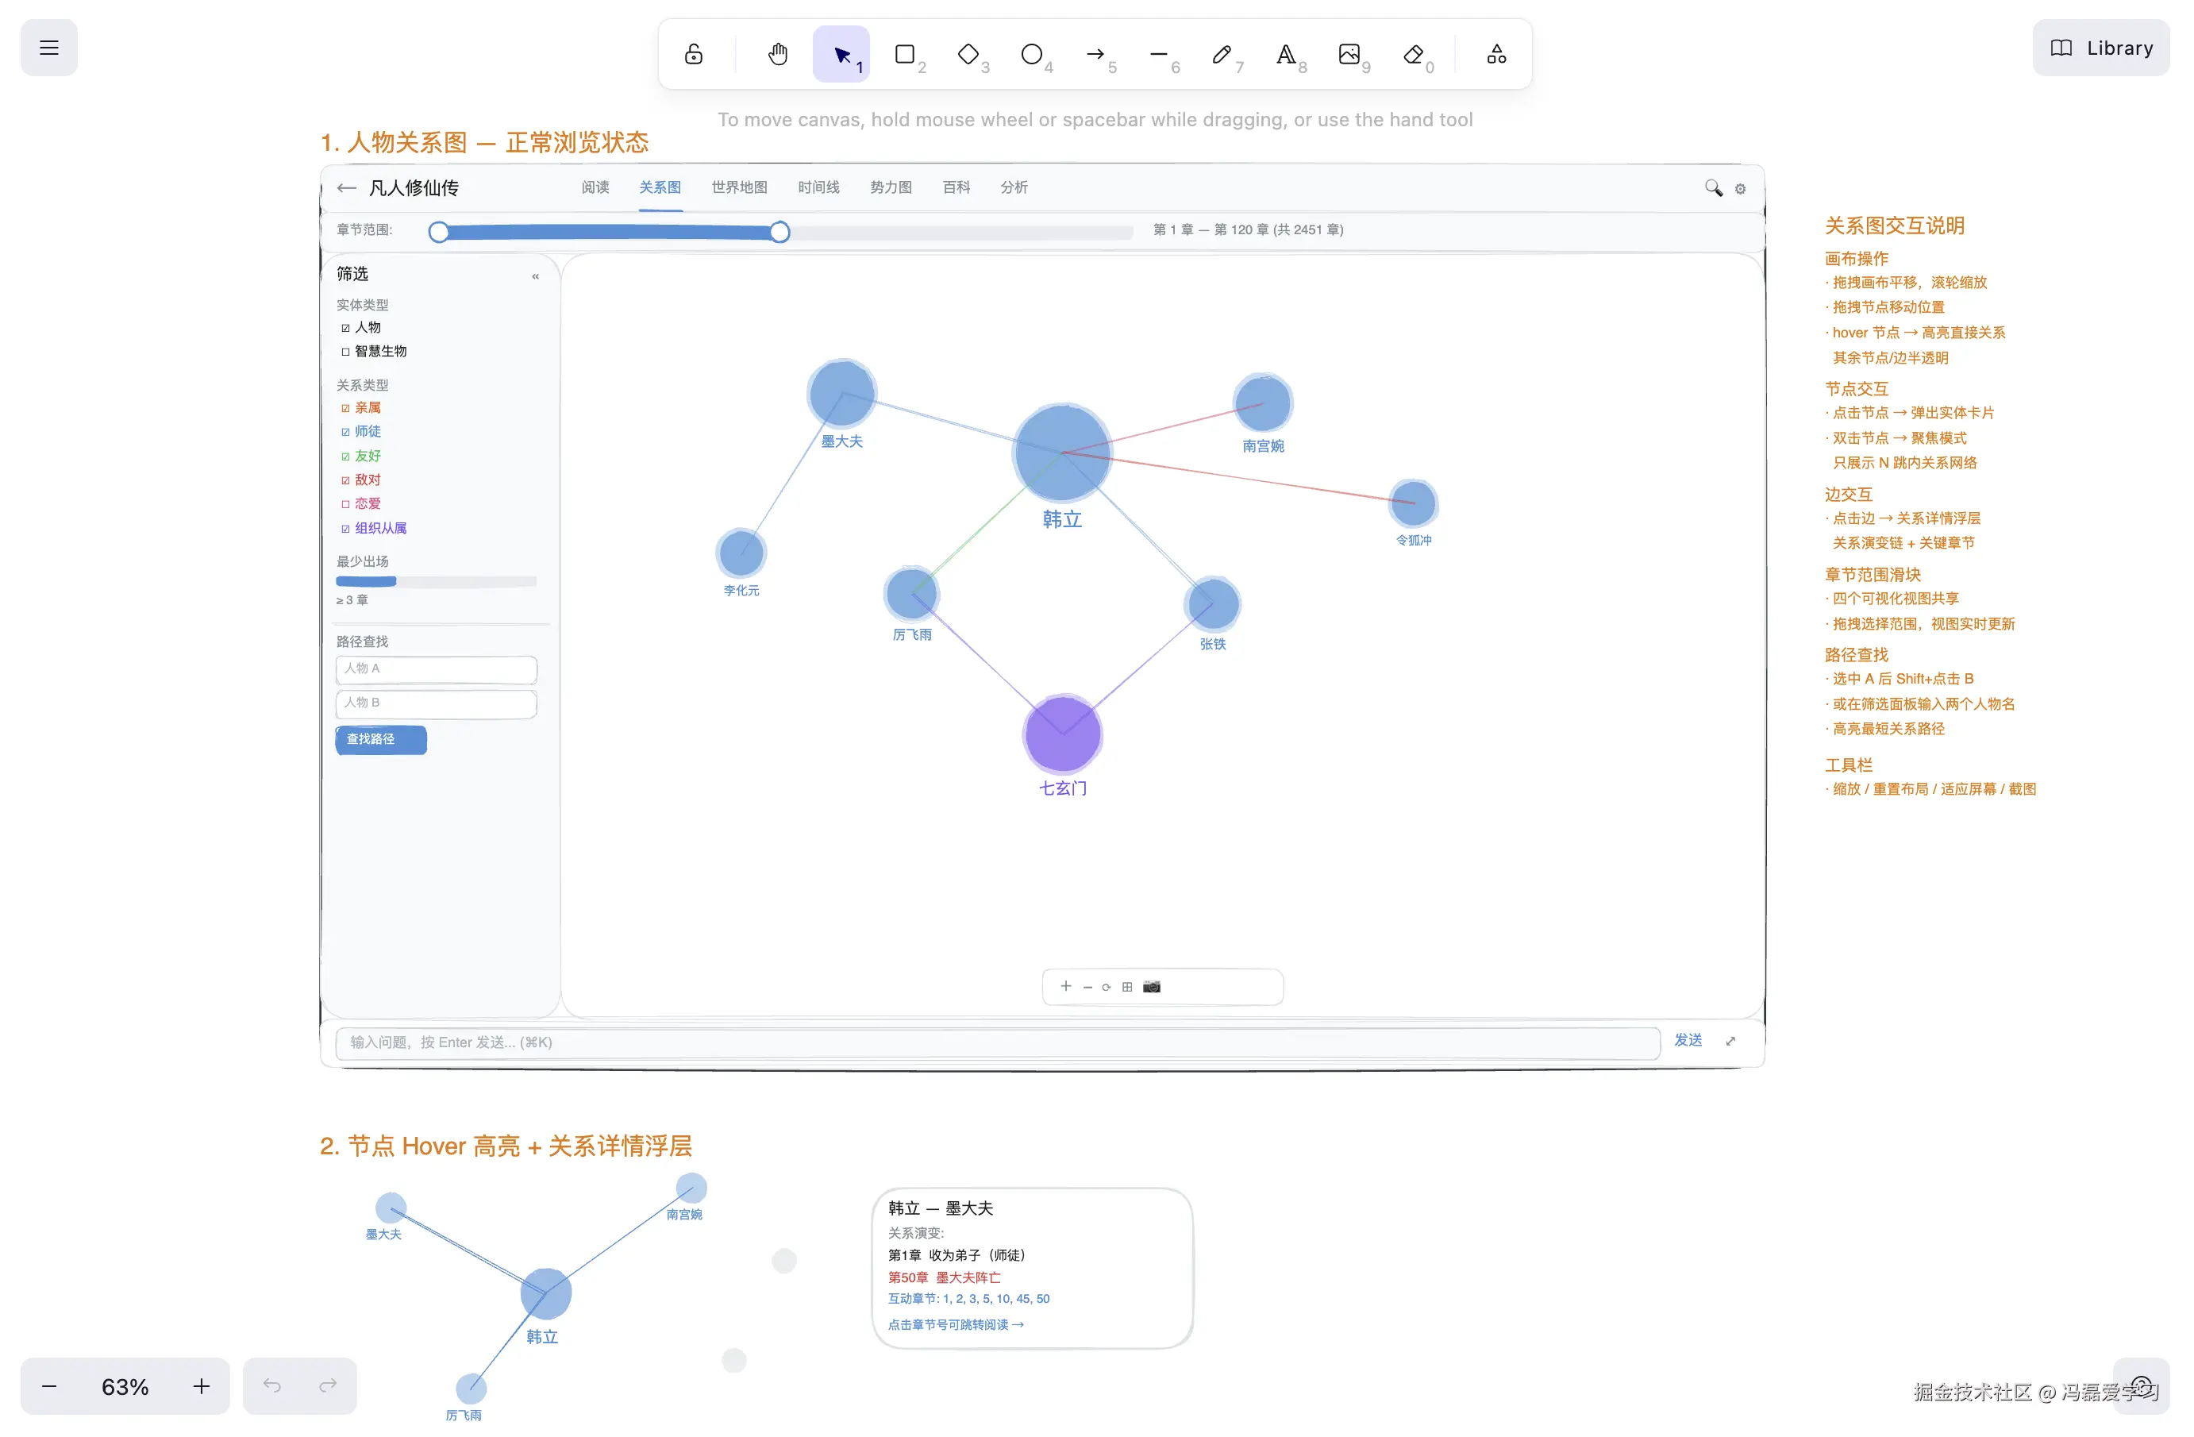Open the more shapes tools menu
The image size is (2194, 1437).
pyautogui.click(x=1496, y=54)
